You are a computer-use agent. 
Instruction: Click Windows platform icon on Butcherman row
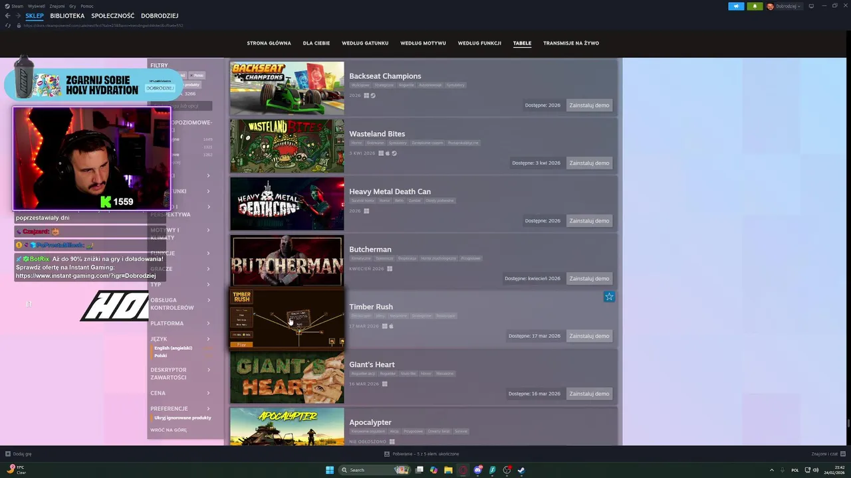(390, 269)
